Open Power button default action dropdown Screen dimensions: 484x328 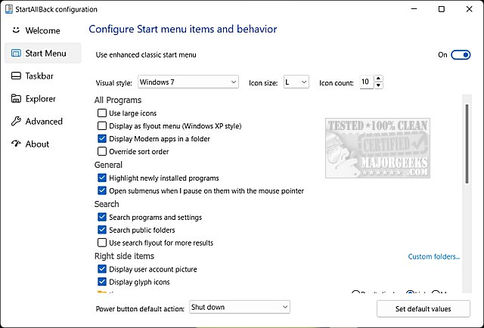point(239,307)
